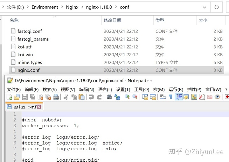Save the current file via toolbar
Image resolution: width=229 pixels, height=162 pixels.
click(x=25, y=97)
